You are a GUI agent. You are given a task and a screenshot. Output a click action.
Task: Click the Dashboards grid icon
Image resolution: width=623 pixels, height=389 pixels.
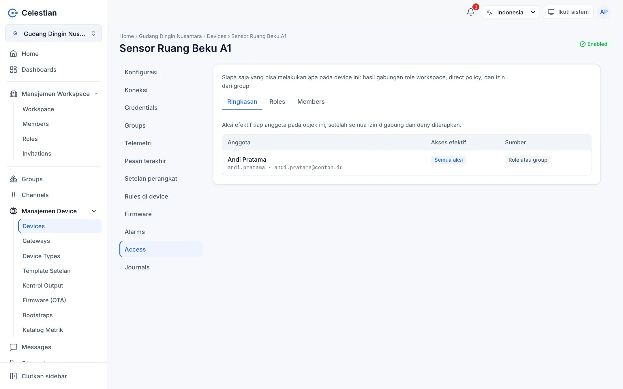pyautogui.click(x=13, y=69)
